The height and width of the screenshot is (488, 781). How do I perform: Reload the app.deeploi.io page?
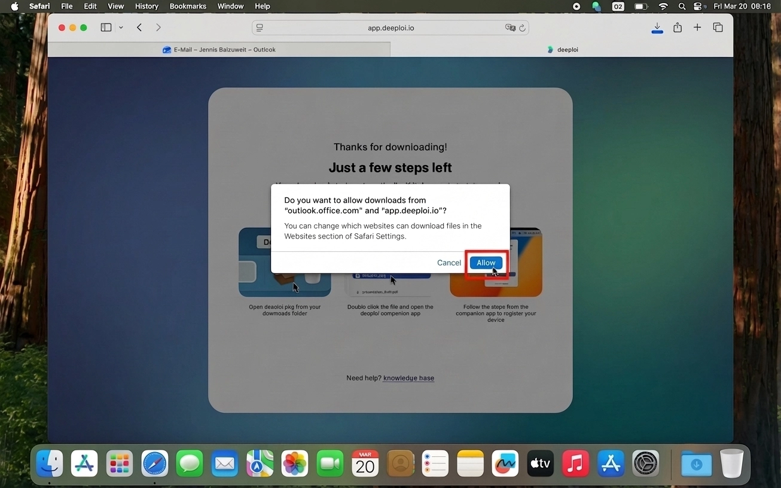[x=522, y=28]
